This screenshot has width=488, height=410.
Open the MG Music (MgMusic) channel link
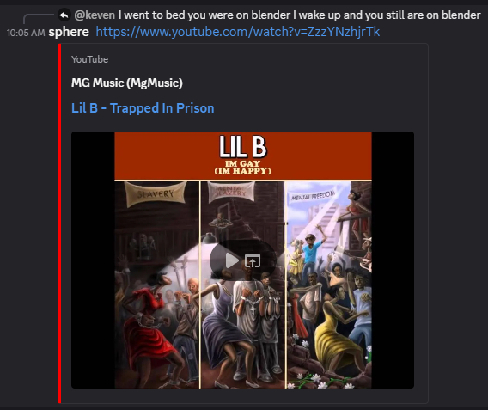pyautogui.click(x=127, y=83)
